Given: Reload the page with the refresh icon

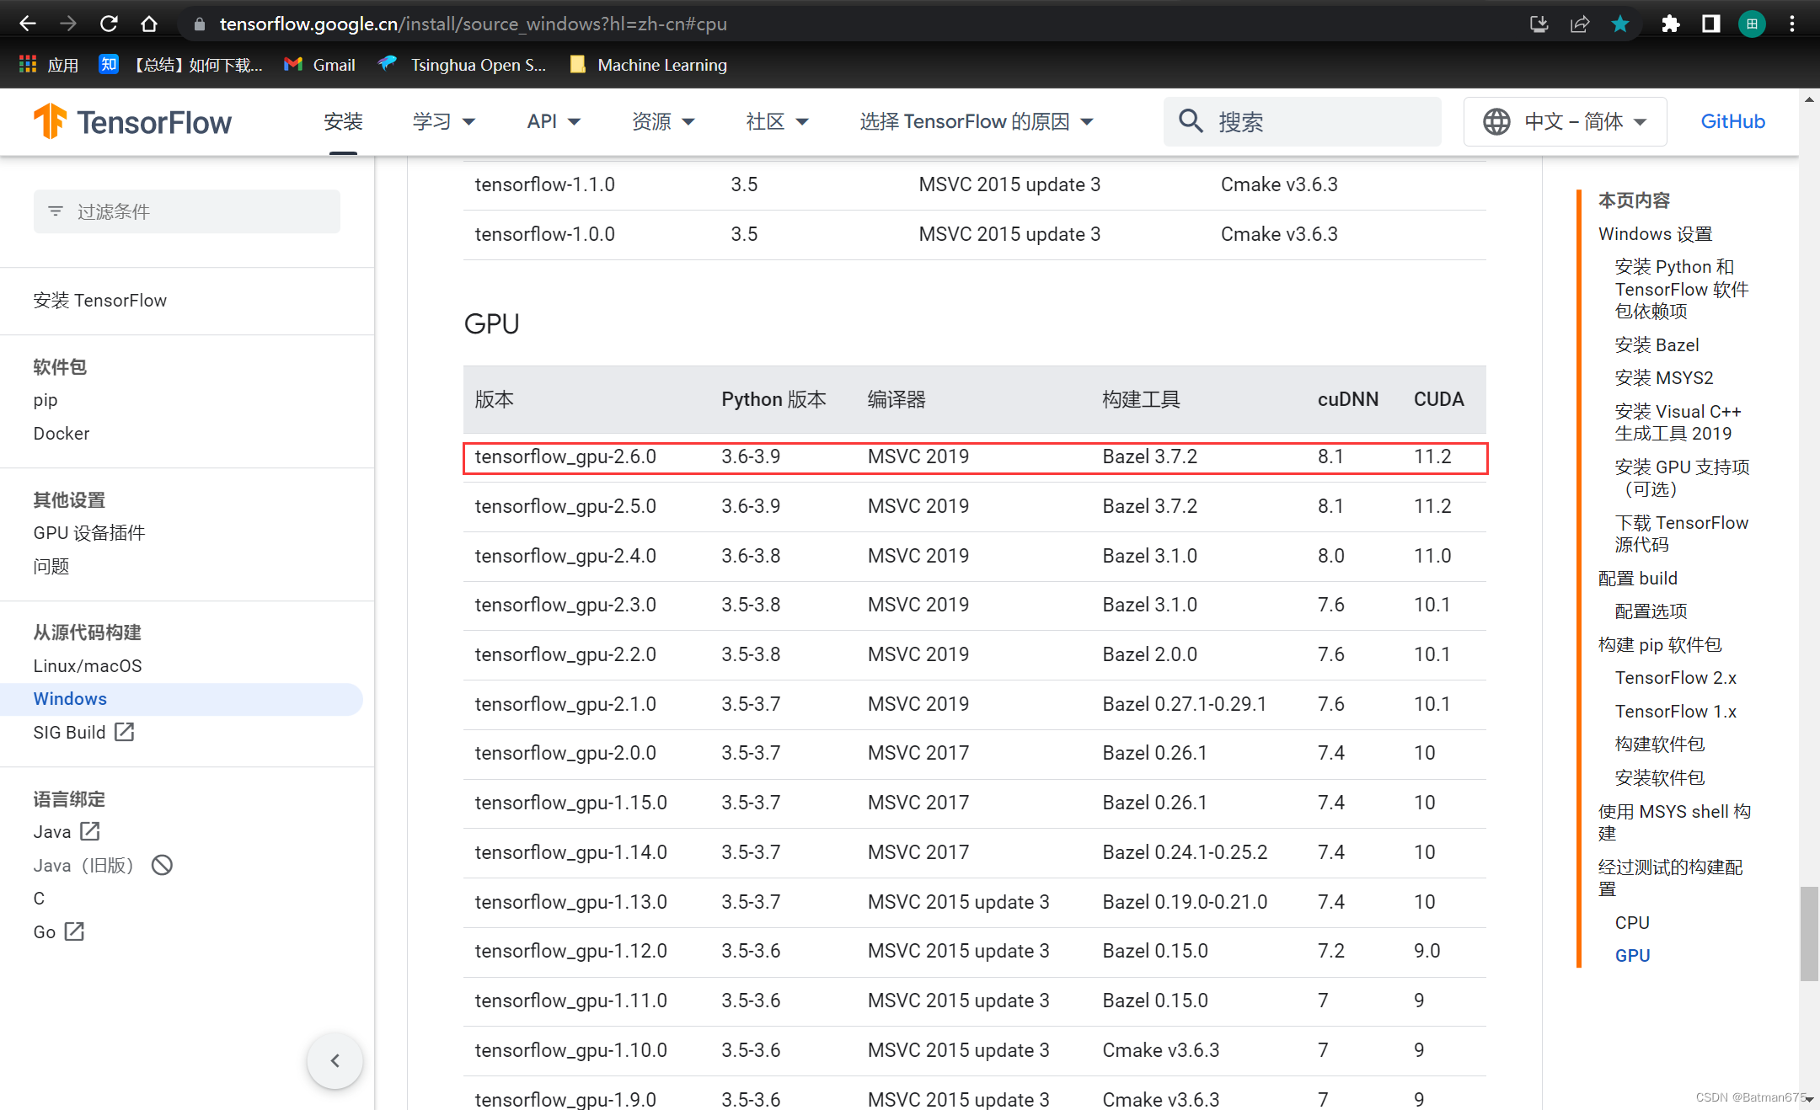Looking at the screenshot, I should click(109, 24).
